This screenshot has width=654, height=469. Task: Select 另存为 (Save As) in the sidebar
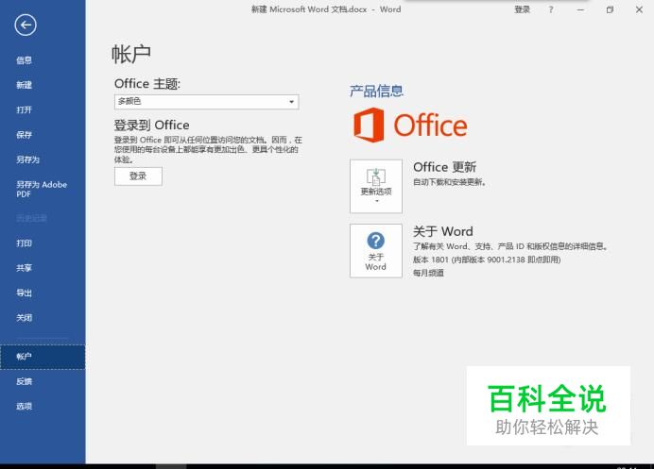28,159
